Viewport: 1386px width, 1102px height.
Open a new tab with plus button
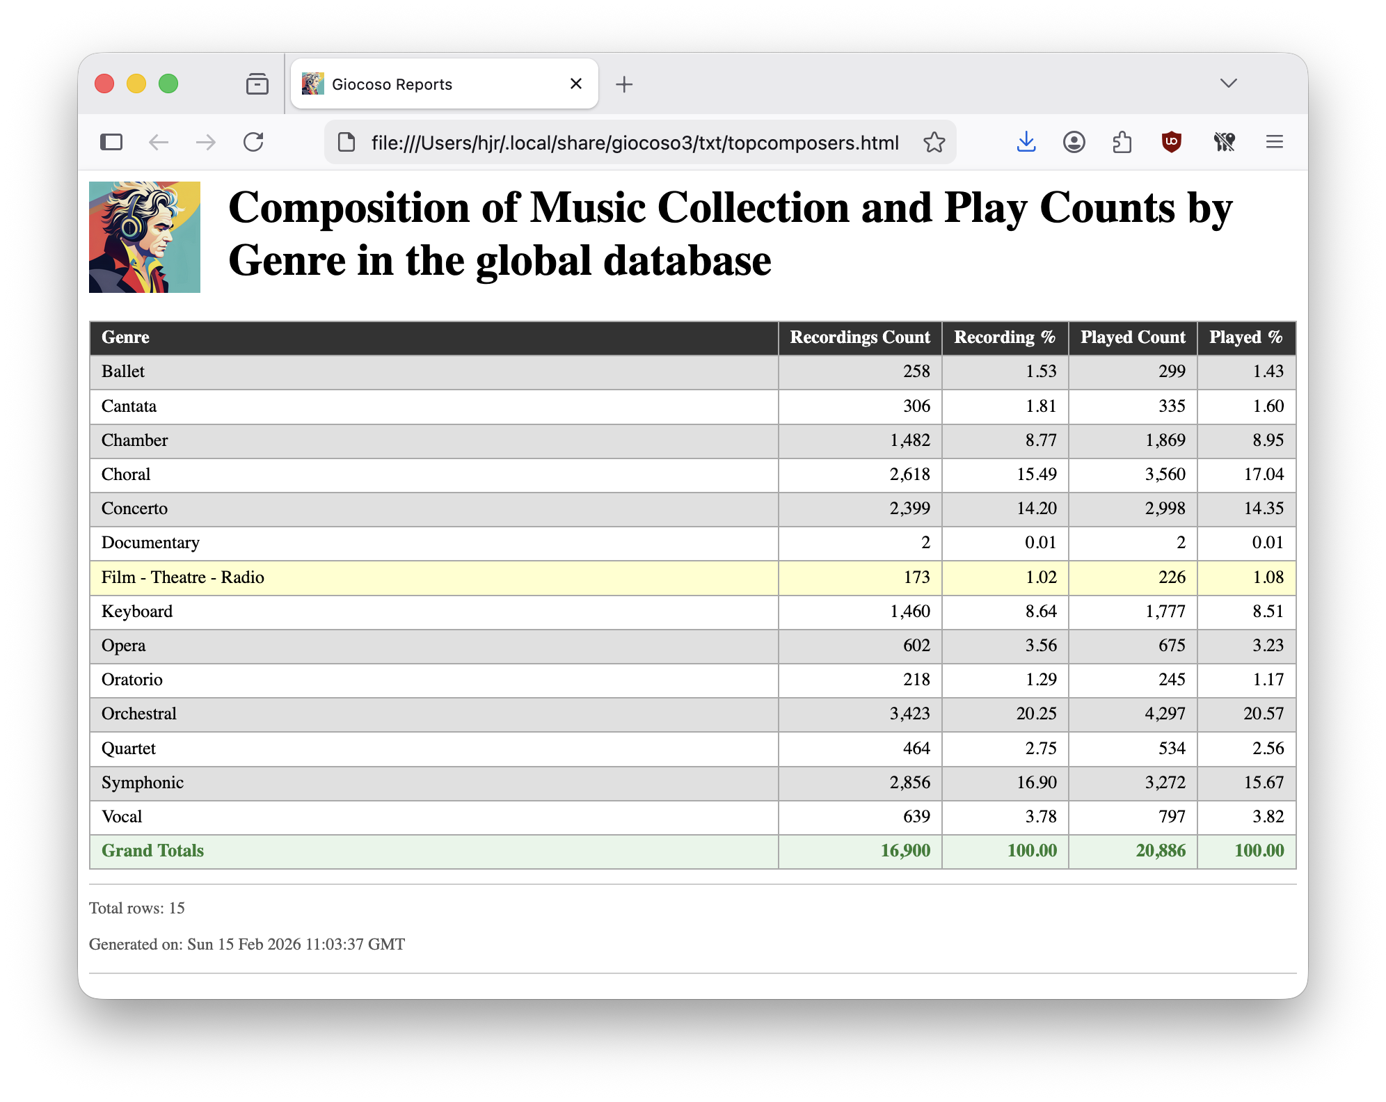click(x=624, y=84)
